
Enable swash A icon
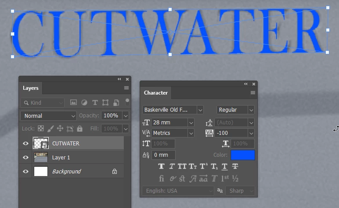[x=193, y=179]
